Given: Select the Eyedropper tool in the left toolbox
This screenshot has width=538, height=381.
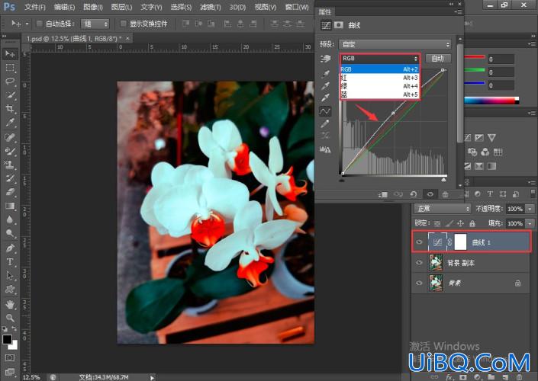Looking at the screenshot, I should (10, 123).
